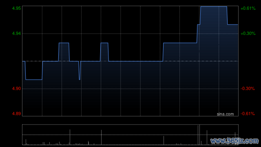Click the volume bar below second price bump
This screenshot has height=147, width=261.
pyautogui.click(x=101, y=137)
